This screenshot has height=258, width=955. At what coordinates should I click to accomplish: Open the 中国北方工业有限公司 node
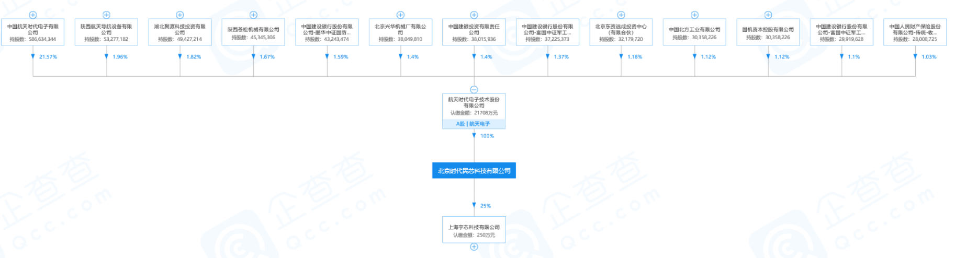[x=694, y=32]
